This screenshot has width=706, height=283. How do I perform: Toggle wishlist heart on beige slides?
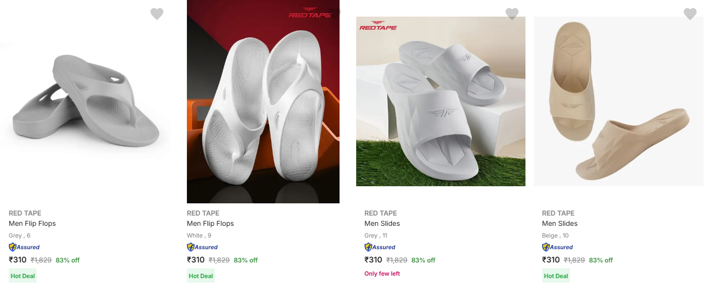click(690, 14)
